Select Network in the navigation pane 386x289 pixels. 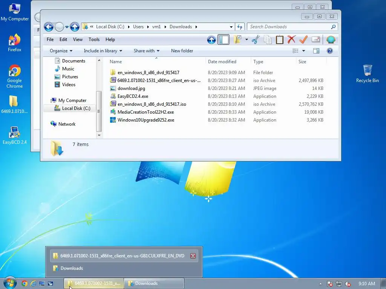[x=63, y=124]
